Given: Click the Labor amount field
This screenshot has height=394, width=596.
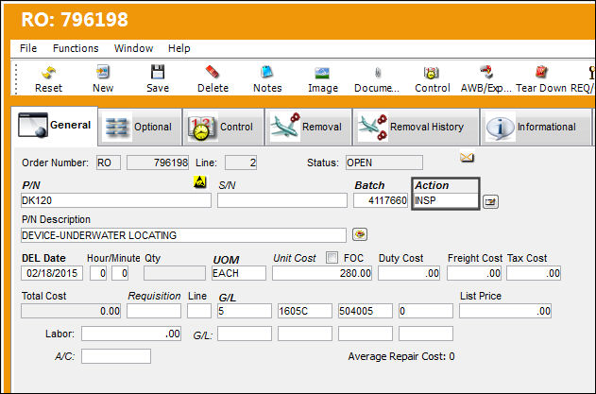Looking at the screenshot, I should point(131,334).
